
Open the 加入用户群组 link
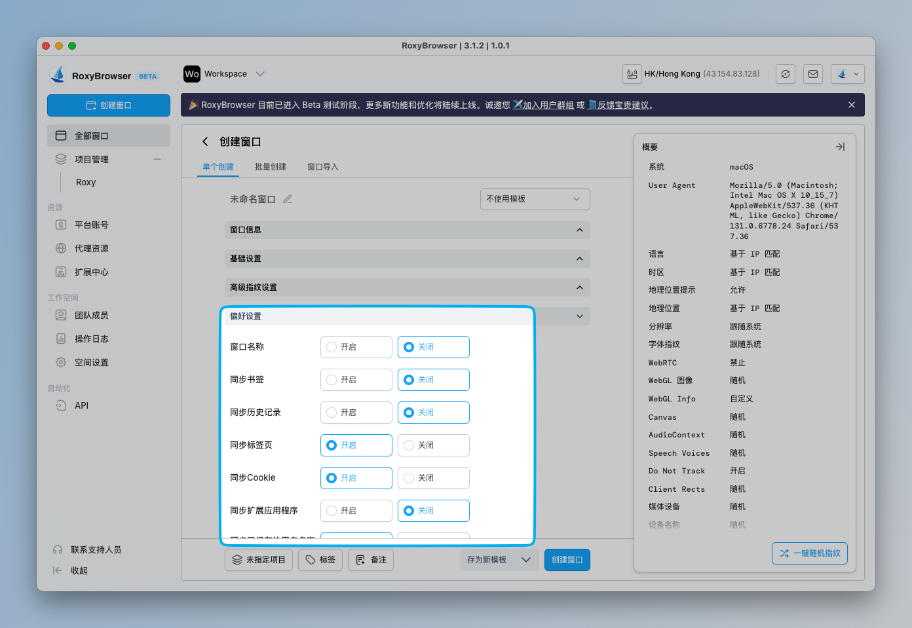click(x=548, y=105)
